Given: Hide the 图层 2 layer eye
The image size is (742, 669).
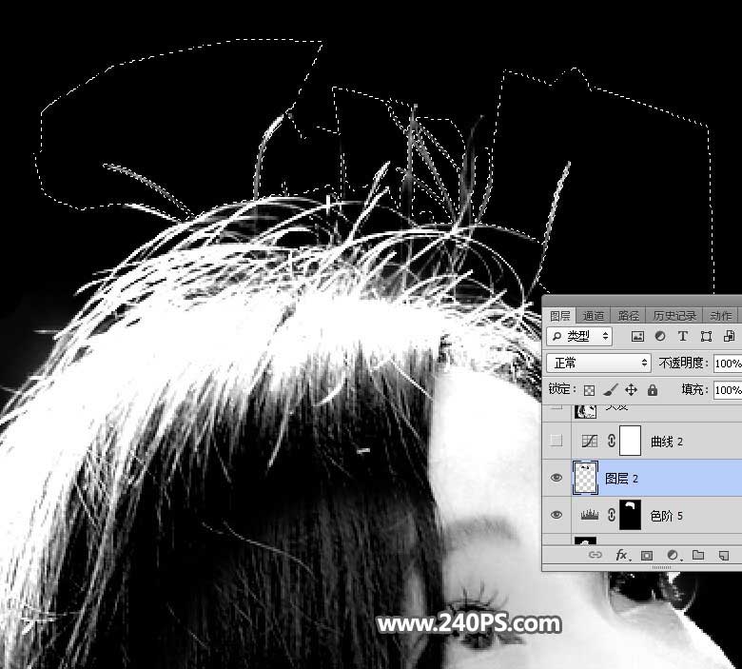Looking at the screenshot, I should click(x=556, y=478).
